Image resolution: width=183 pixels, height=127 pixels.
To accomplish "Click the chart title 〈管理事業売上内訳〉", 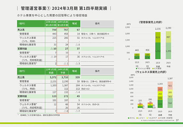I will coord(150,22).
